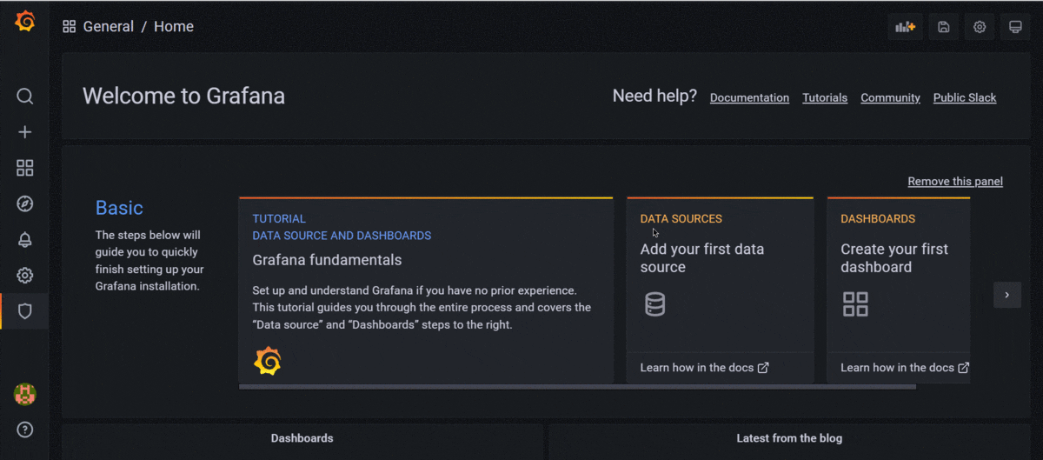Open the Documentation link
The width and height of the screenshot is (1043, 460).
click(x=749, y=98)
